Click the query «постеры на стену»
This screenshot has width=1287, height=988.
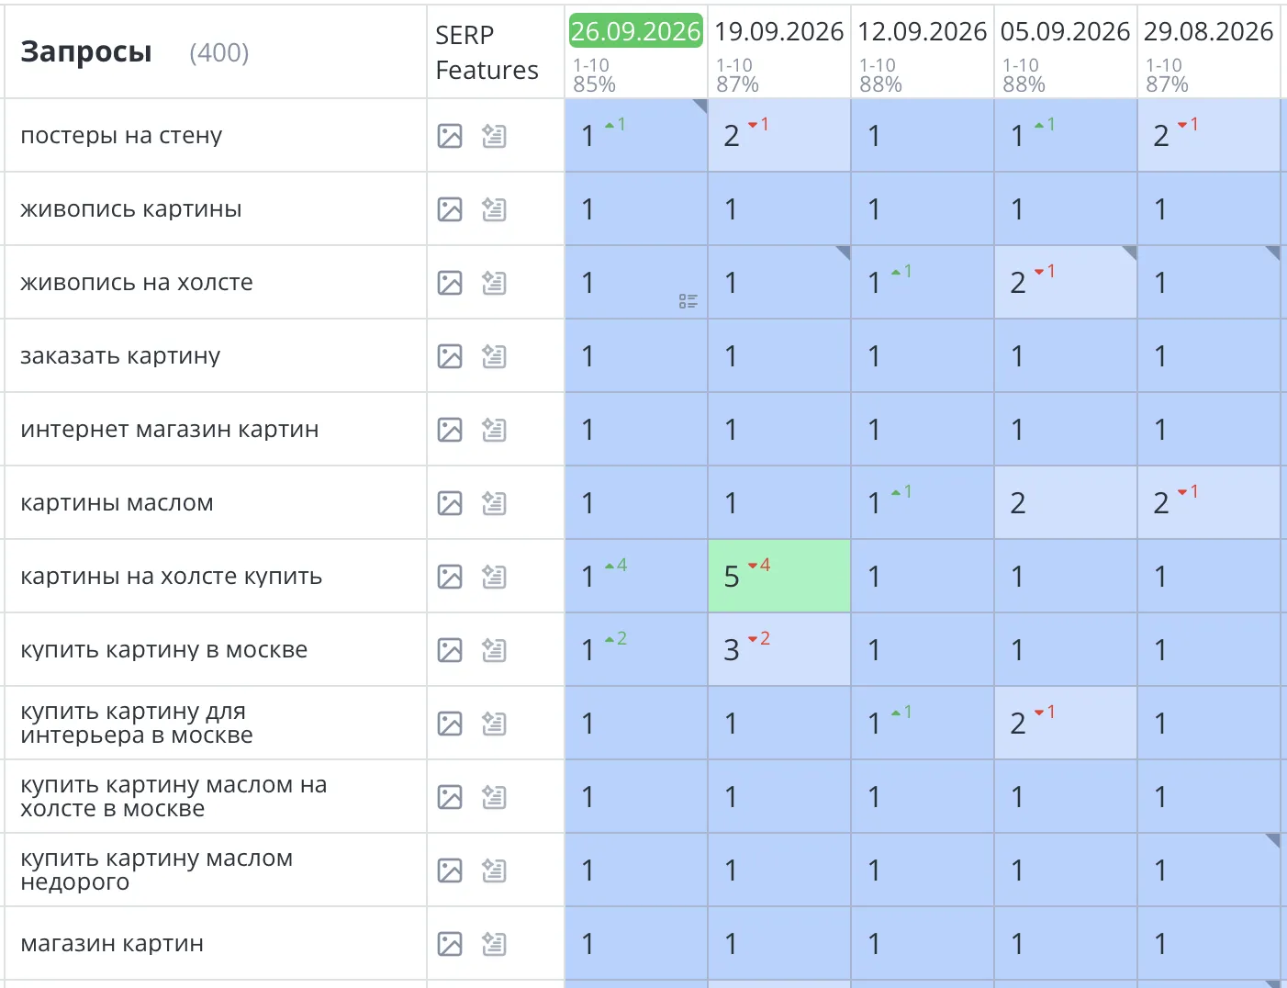coord(121,136)
